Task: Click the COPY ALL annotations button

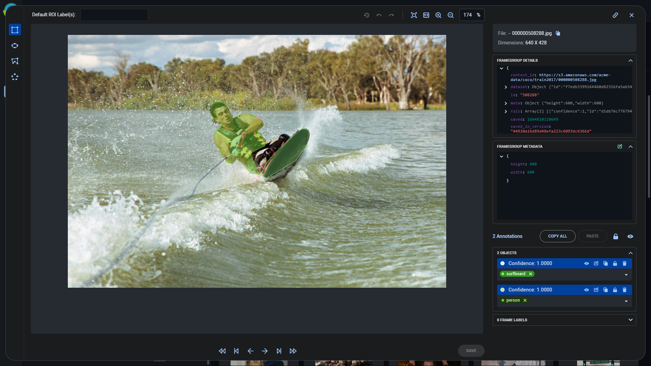Action: tap(557, 236)
